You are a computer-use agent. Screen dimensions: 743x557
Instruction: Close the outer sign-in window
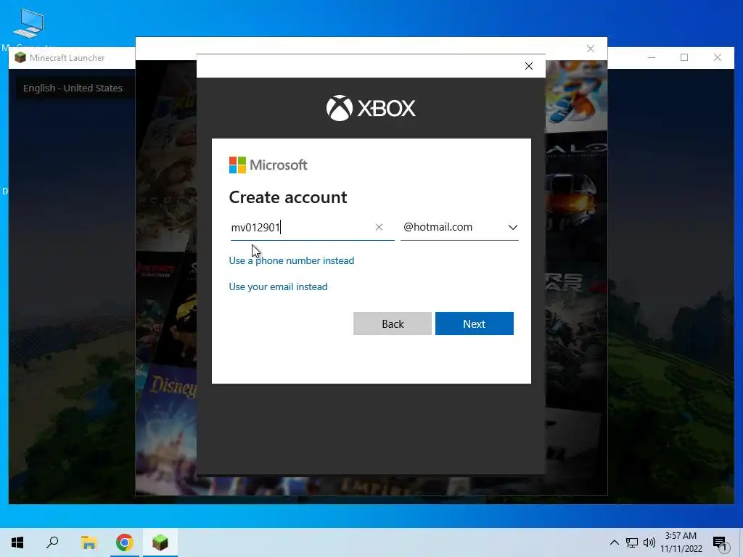point(591,49)
